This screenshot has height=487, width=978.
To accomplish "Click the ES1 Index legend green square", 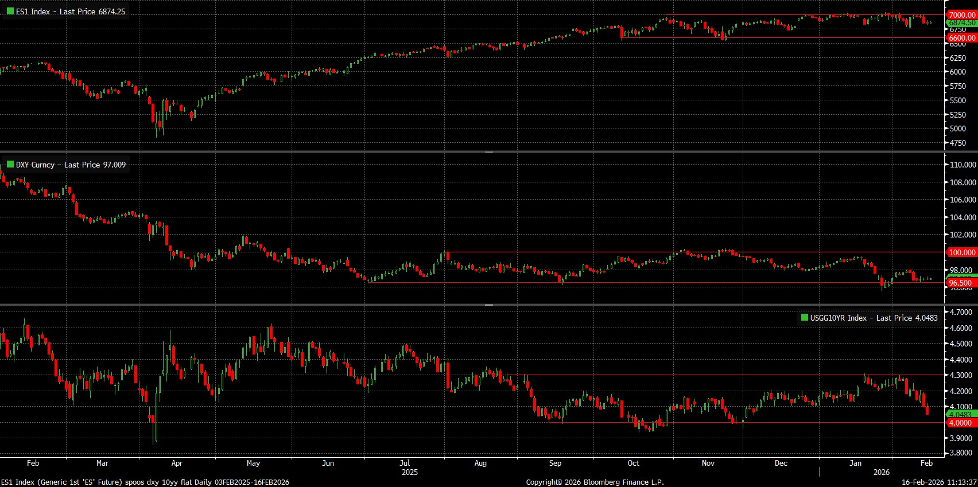I will 10,11.
